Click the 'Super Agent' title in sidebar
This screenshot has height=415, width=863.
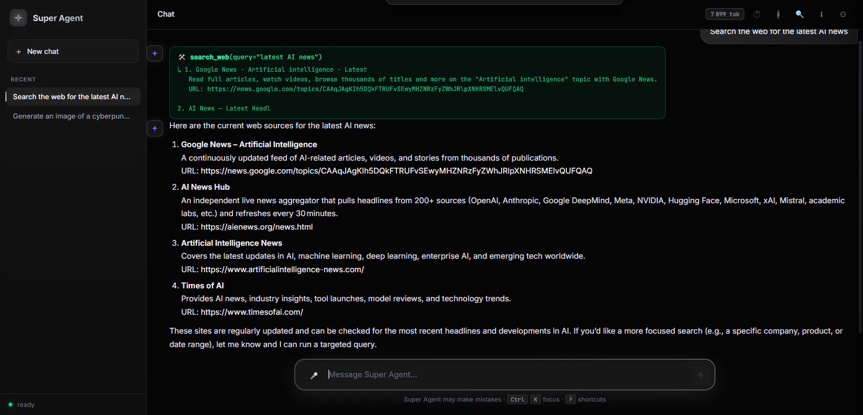pyautogui.click(x=58, y=18)
